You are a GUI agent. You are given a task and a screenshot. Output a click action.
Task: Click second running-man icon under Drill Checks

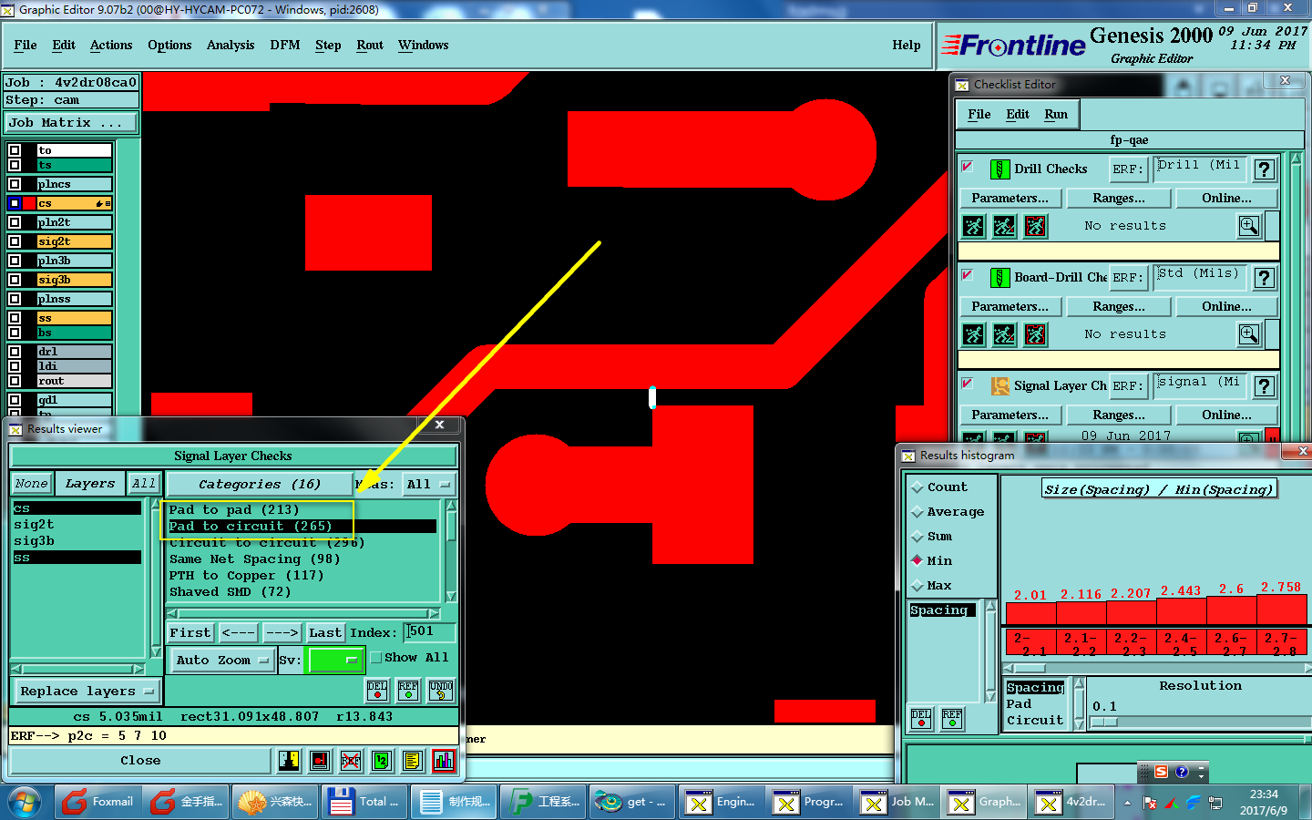[x=1004, y=226]
